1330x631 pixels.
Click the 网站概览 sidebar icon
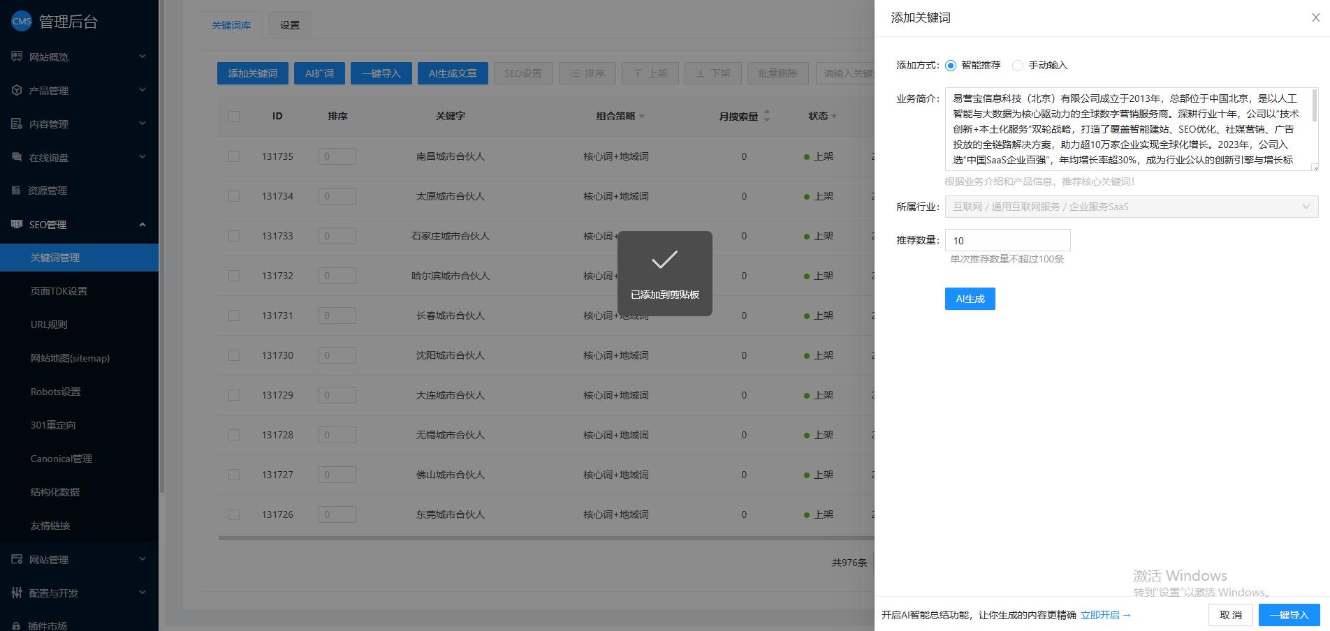(x=17, y=57)
